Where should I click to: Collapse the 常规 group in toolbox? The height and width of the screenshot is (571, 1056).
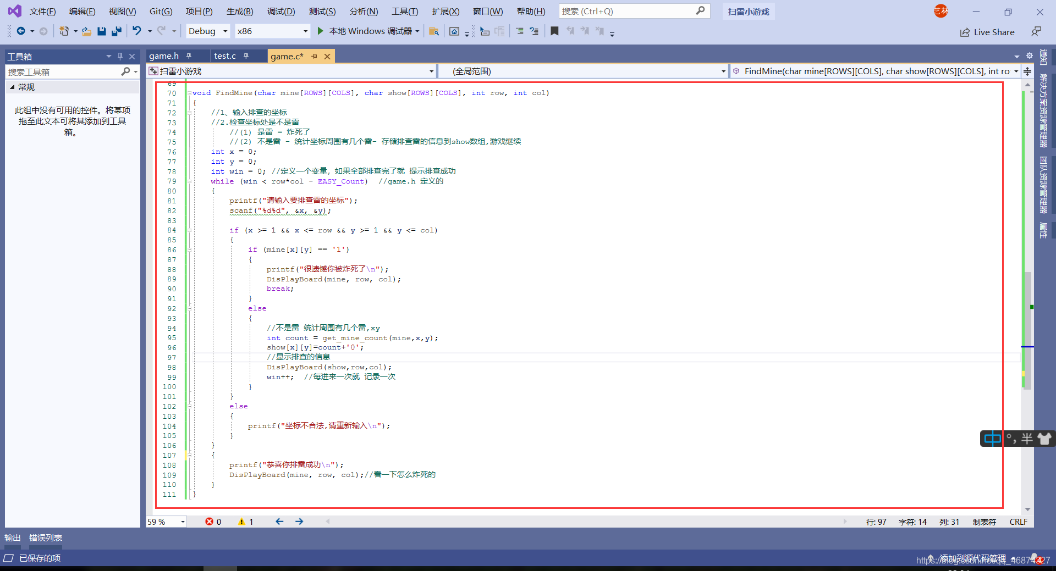coord(12,87)
